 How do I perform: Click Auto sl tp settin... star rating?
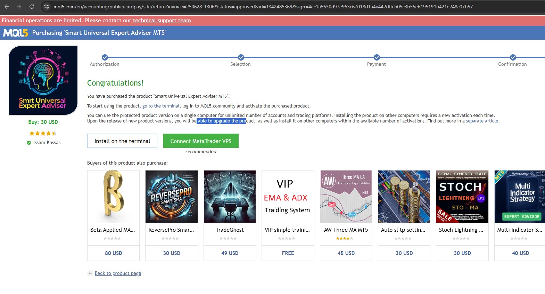(403, 239)
